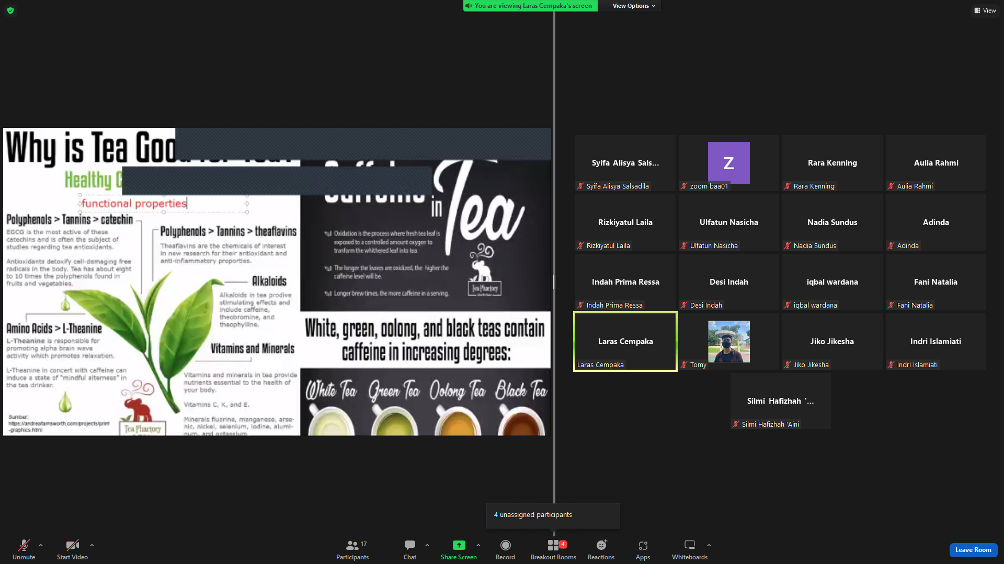Viewport: 1004px width, 564px height.
Task: Expand chat options arrow next to Chat
Action: click(x=427, y=545)
